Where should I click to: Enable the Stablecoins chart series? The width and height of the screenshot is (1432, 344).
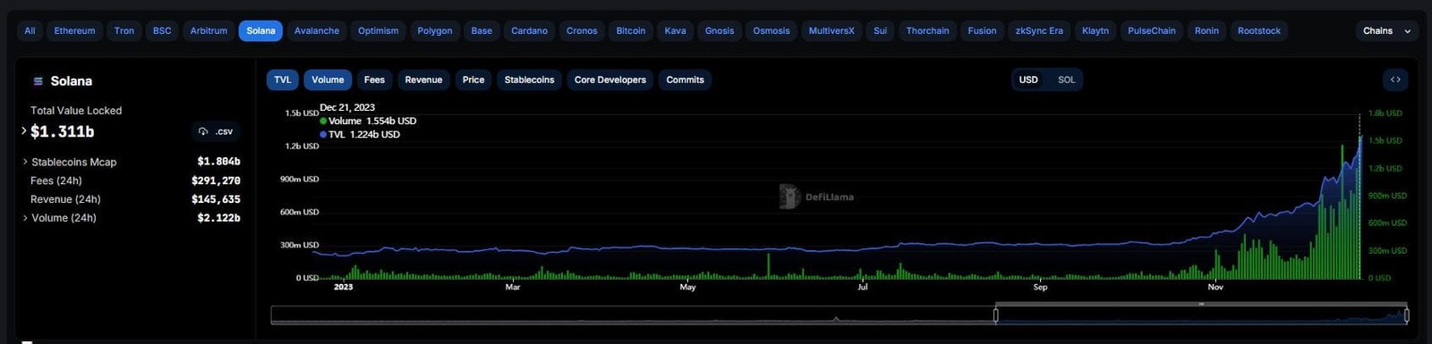click(x=529, y=80)
